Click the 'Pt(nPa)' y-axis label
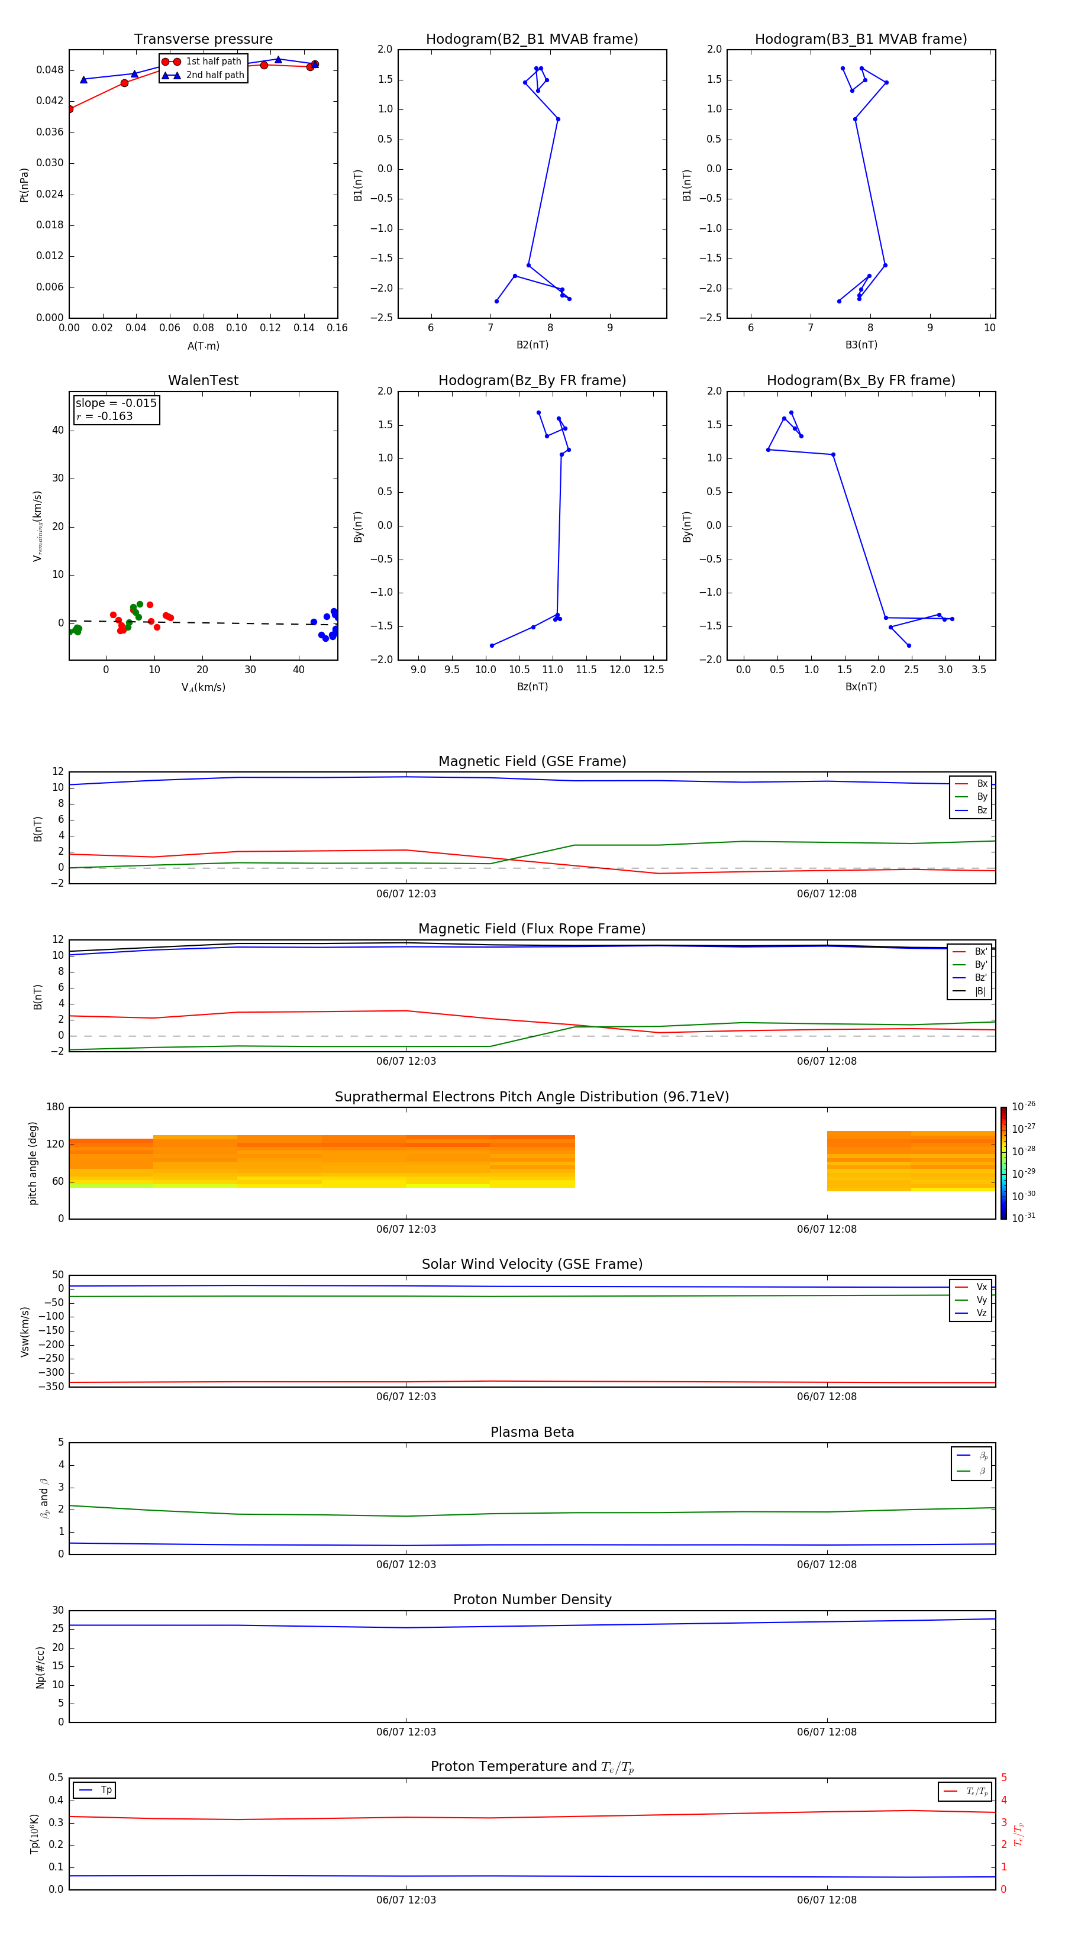The image size is (1065, 1952). pos(24,185)
